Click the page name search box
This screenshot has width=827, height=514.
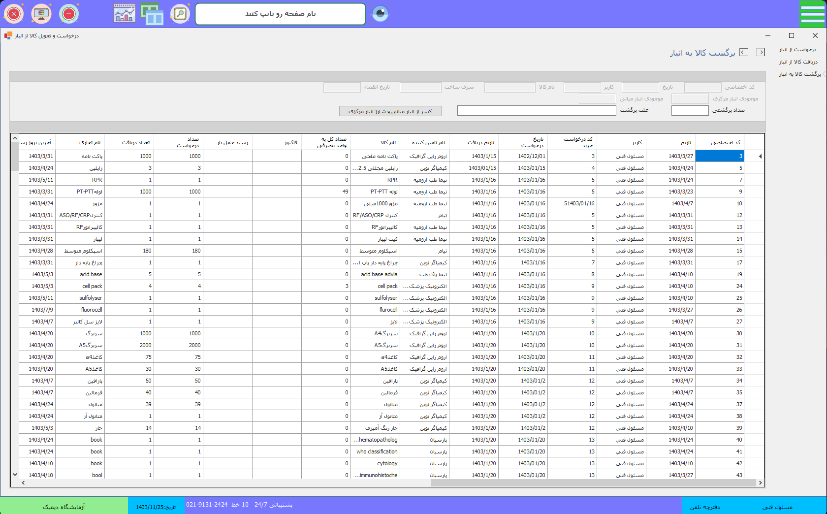pyautogui.click(x=280, y=14)
